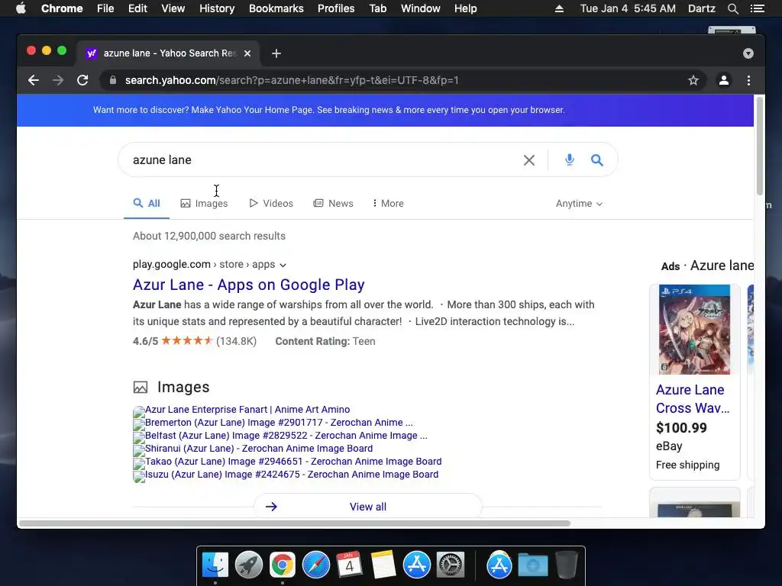Open System Preferences from the Dock
The width and height of the screenshot is (782, 586).
[x=451, y=565]
